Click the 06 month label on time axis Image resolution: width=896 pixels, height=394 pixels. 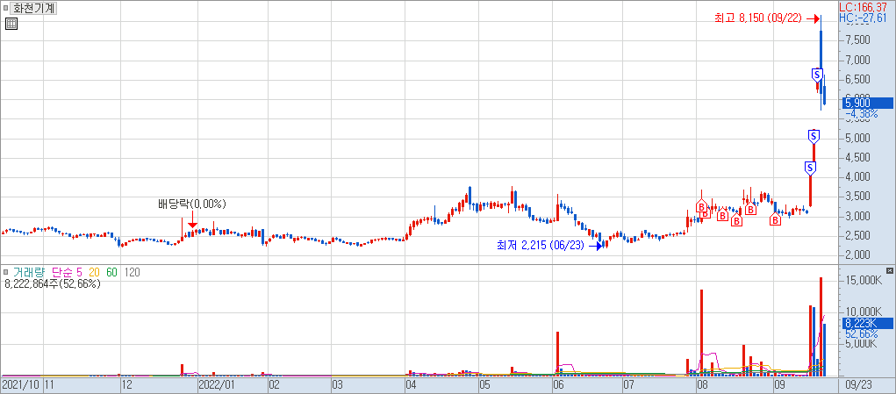(558, 385)
